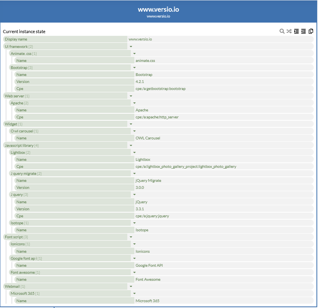This screenshot has height=308, width=318.
Task: Collapse the Web server section arrow
Action: pyautogui.click(x=131, y=96)
